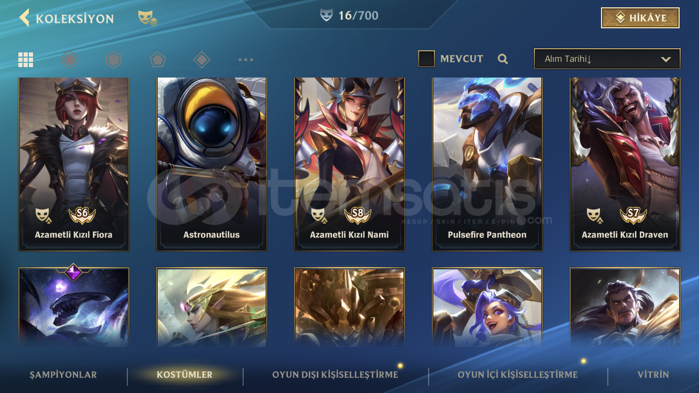Expand the Alım Tarihi sort dropdown
Image resolution: width=699 pixels, height=393 pixels.
[x=607, y=59]
